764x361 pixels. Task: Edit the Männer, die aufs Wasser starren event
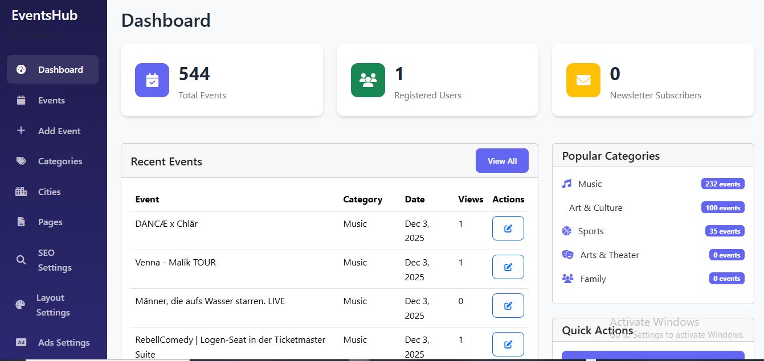pyautogui.click(x=508, y=306)
